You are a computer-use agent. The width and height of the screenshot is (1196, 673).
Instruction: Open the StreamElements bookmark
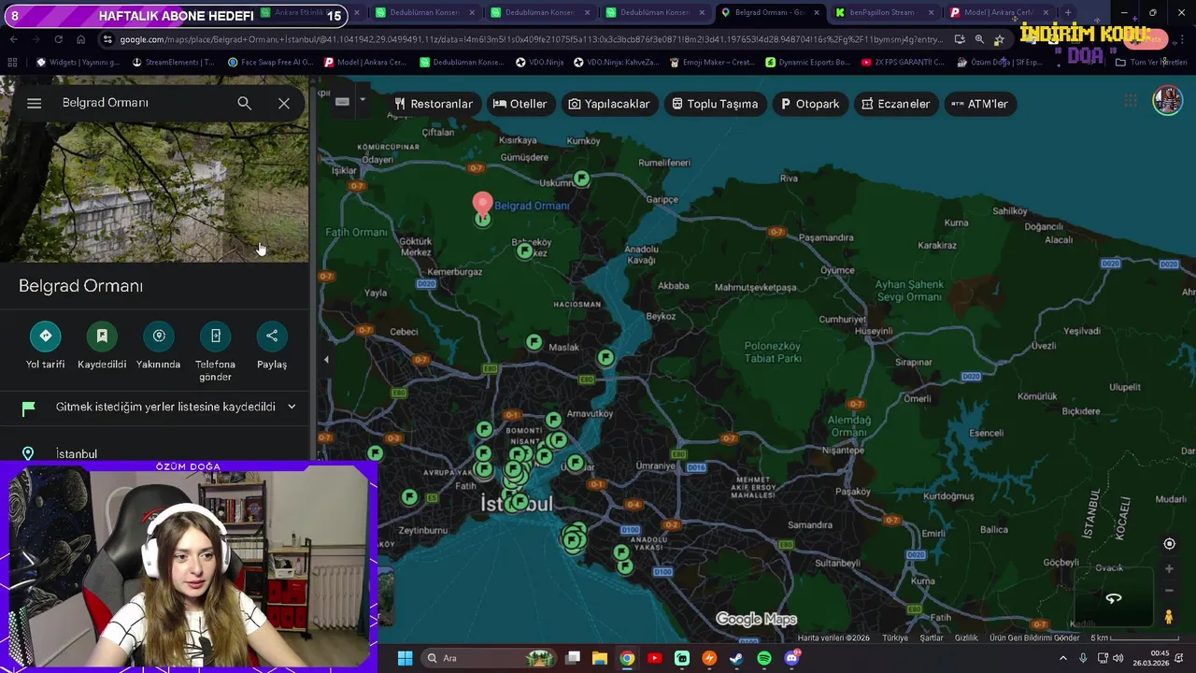point(175,63)
